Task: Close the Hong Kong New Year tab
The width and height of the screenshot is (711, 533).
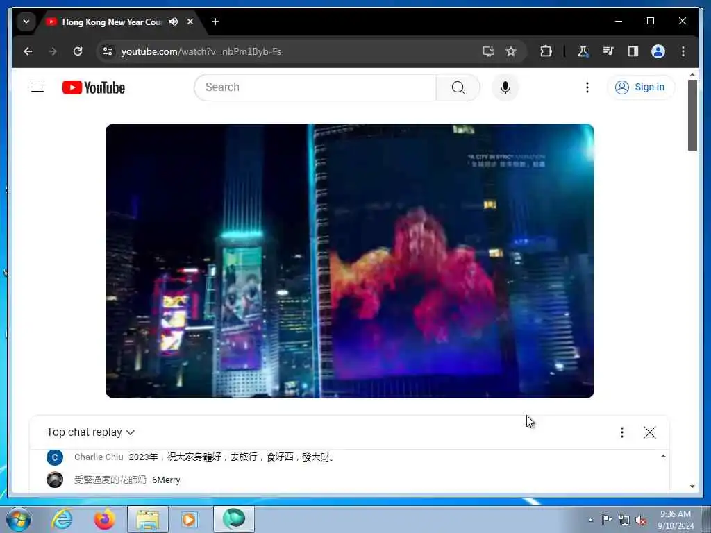Action: (190, 22)
